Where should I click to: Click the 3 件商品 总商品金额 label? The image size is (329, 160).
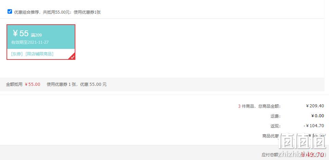pyautogui.click(x=259, y=106)
